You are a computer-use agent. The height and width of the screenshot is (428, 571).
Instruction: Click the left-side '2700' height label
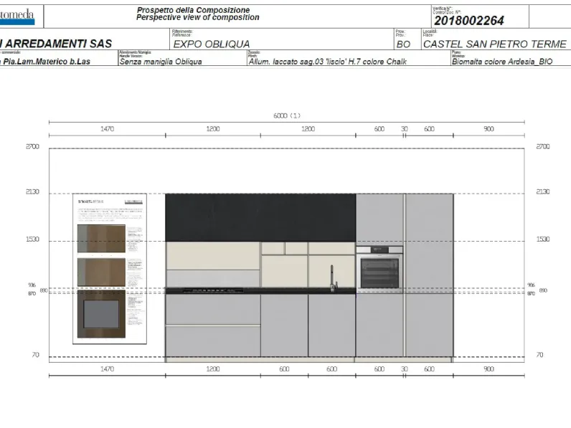(x=32, y=147)
